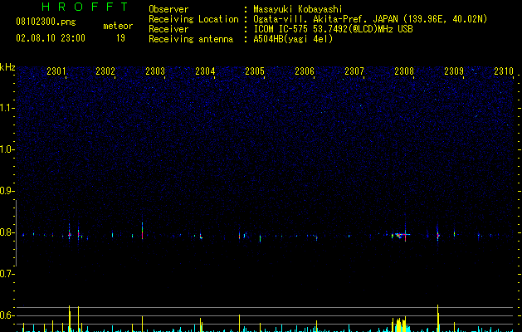Click the yellow power cluster below 2308
The width and height of the screenshot is (522, 332).
[399, 325]
